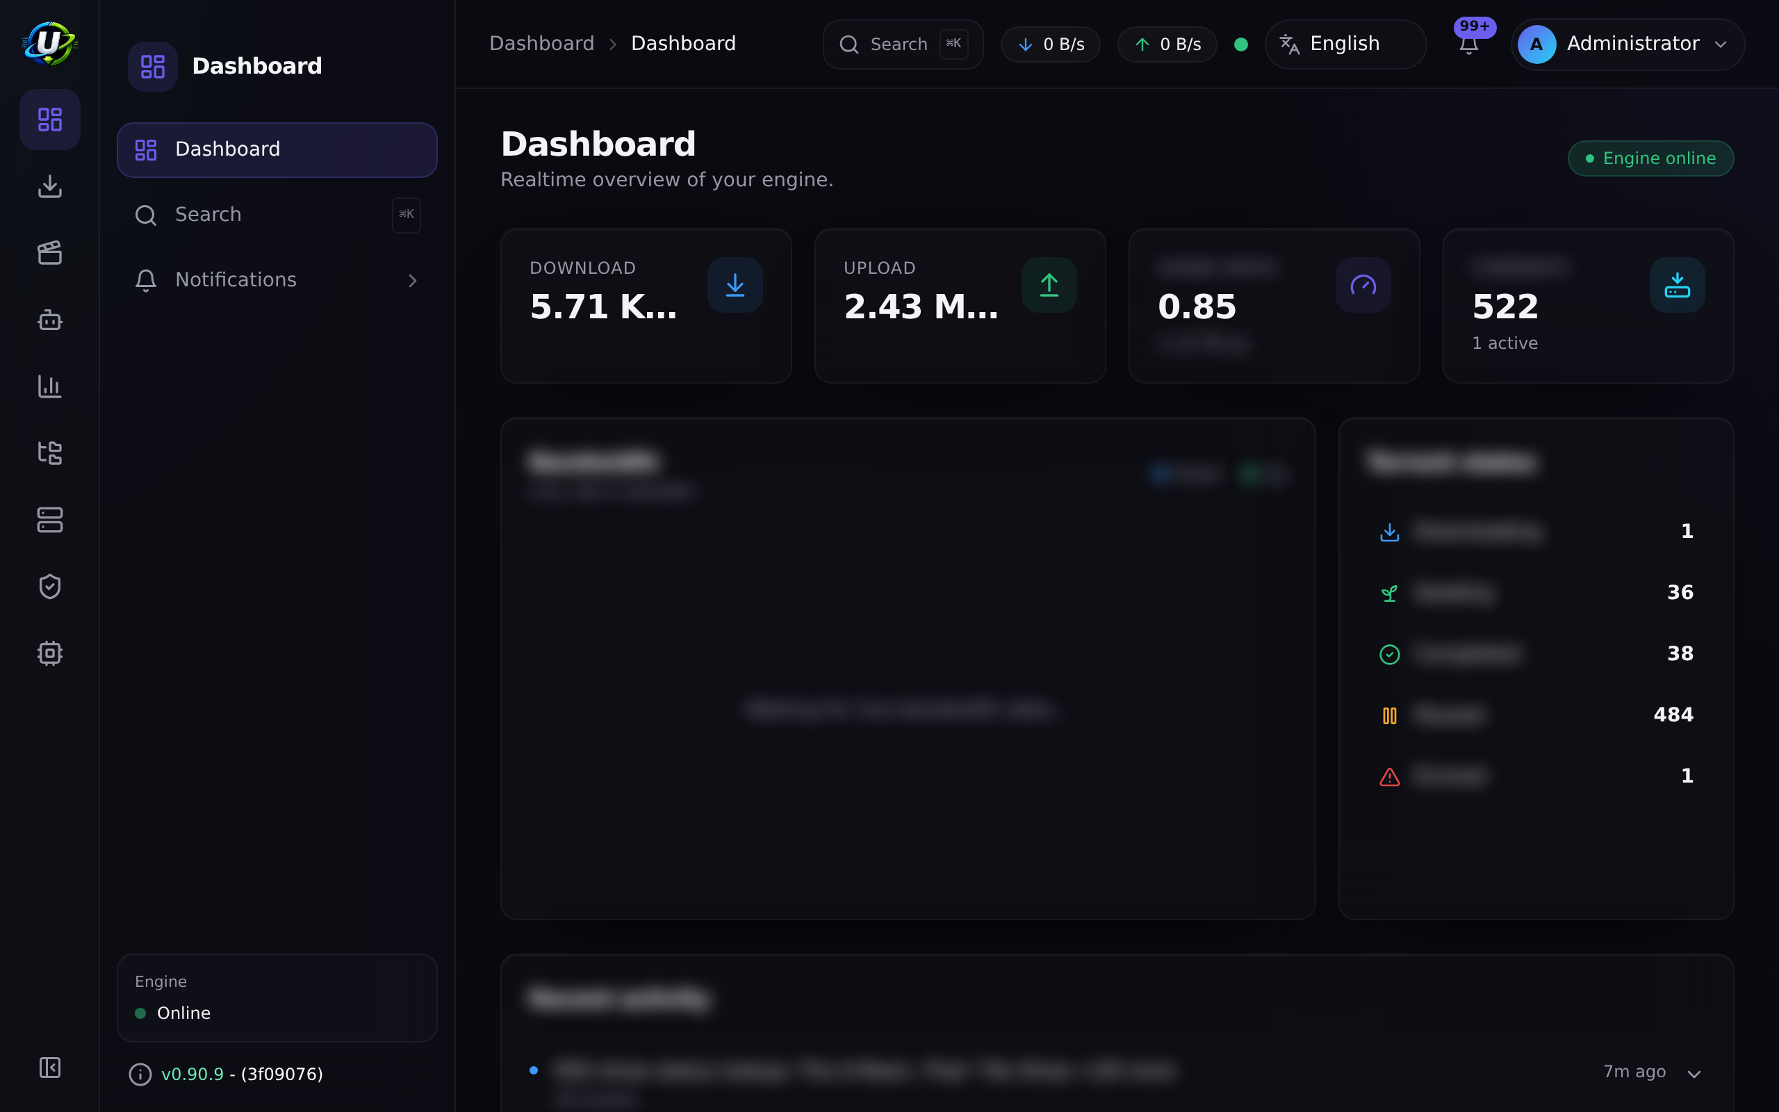
Task: Select Dashboard in the side menu
Action: point(277,150)
